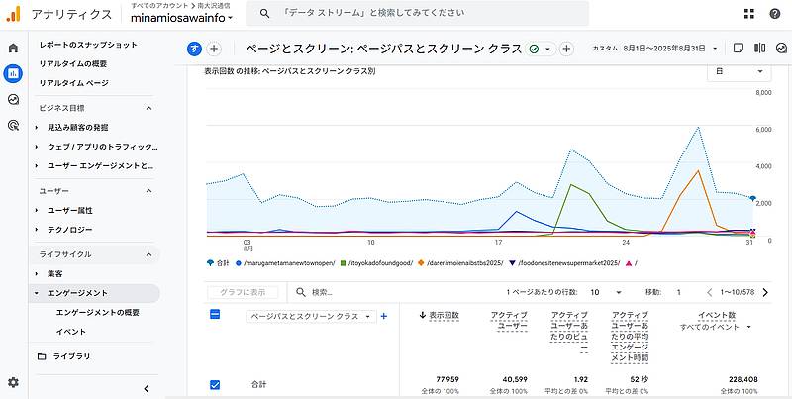
Task: Open the rows-per-page dropdown showing 10
Action: (601, 293)
